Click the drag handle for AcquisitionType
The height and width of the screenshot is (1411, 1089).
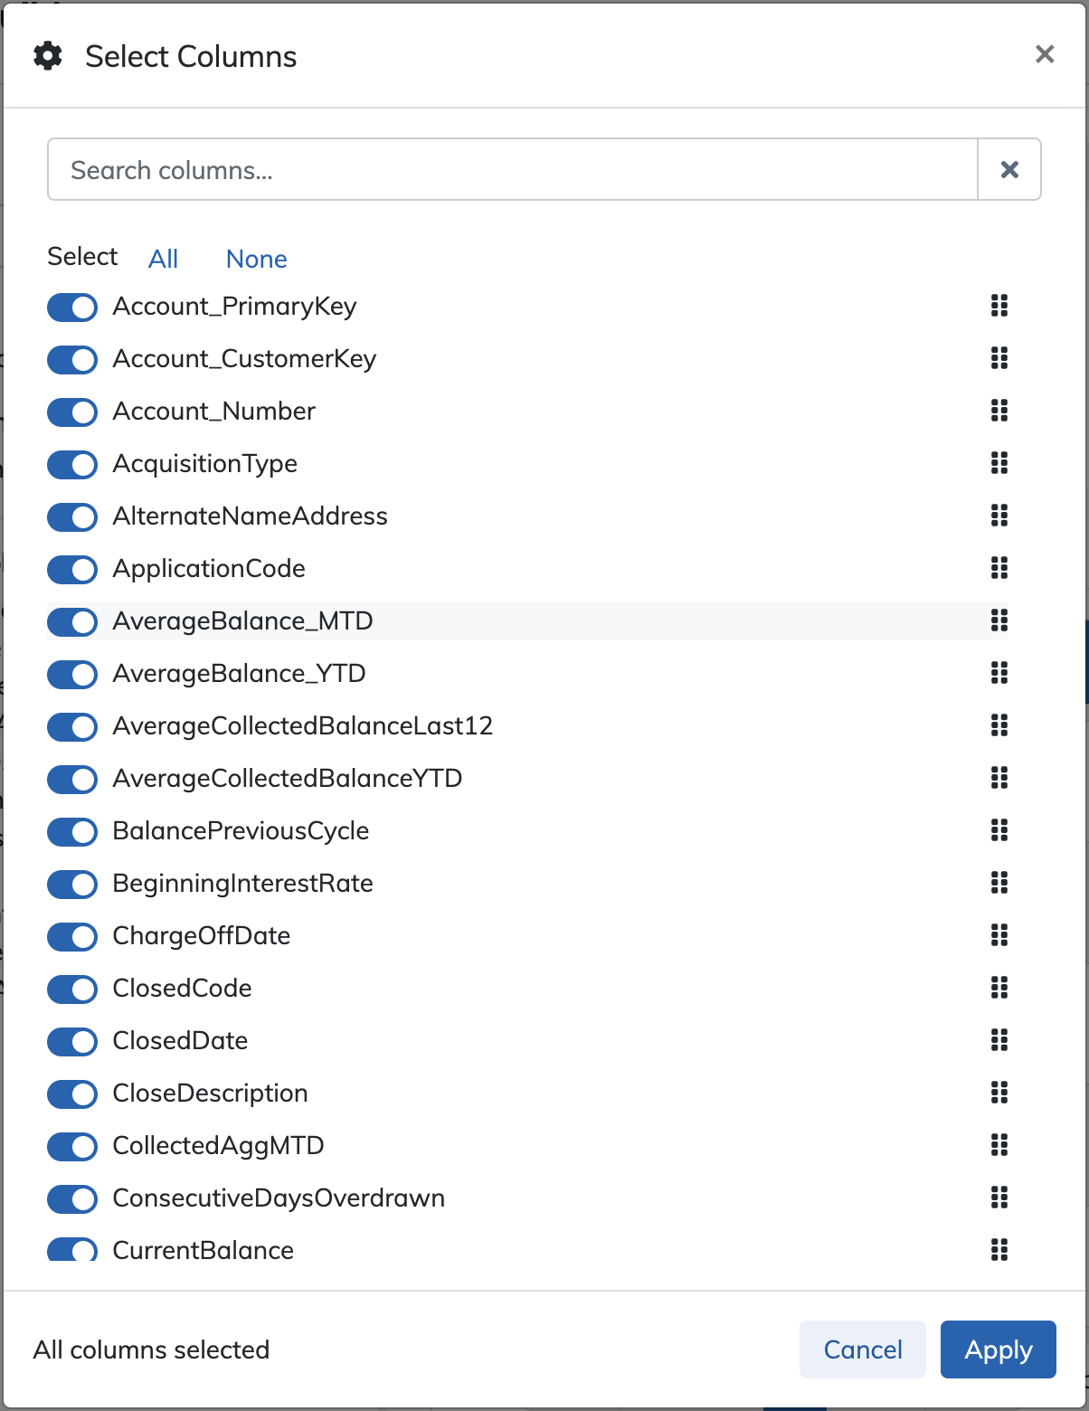999,464
